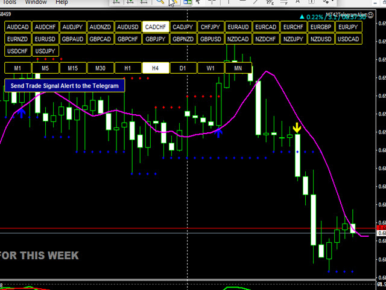Switch chart to AUDCHF pair
Screen dimensions: 386x290
[45, 27]
